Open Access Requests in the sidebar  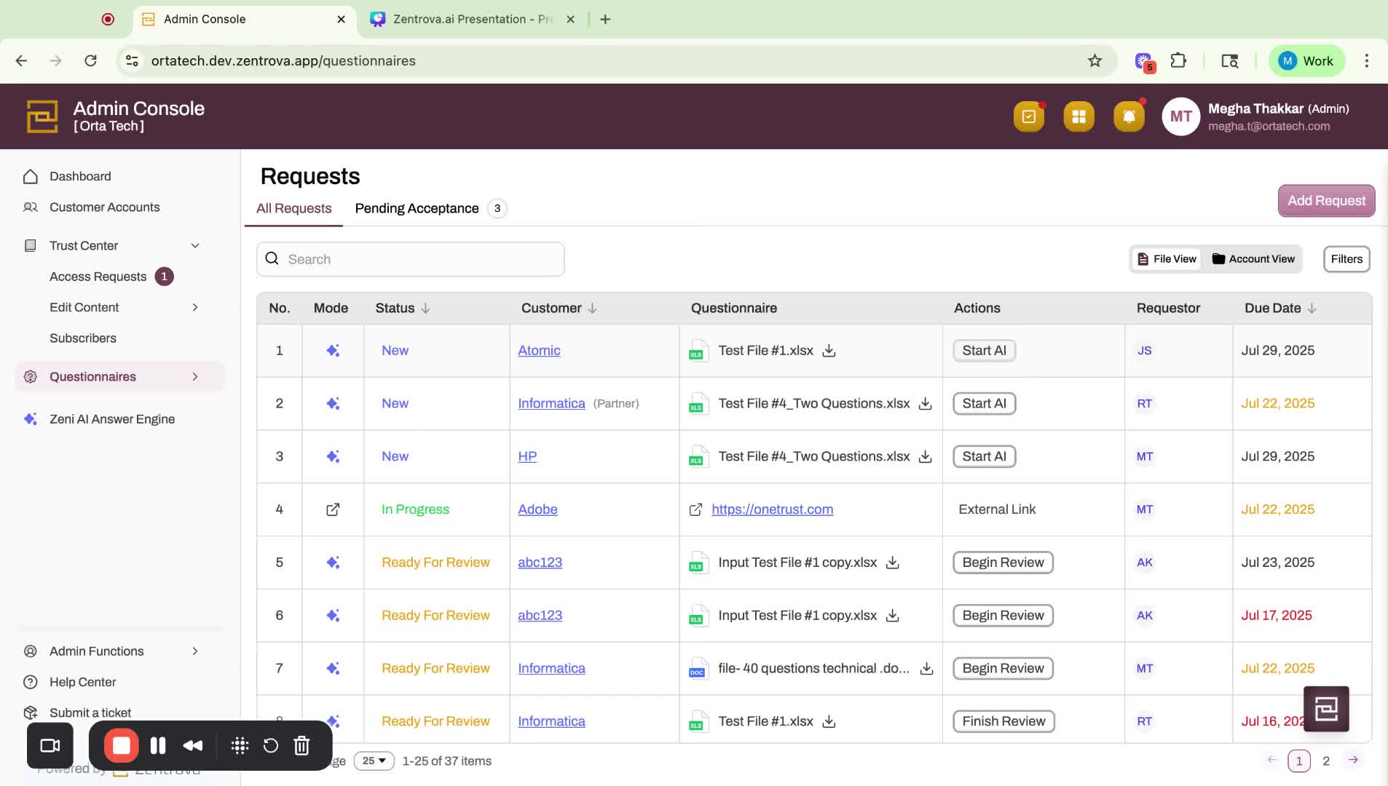[x=98, y=277]
